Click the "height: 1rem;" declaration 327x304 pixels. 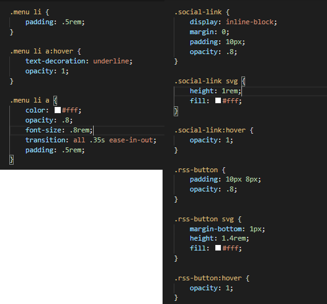(x=215, y=91)
